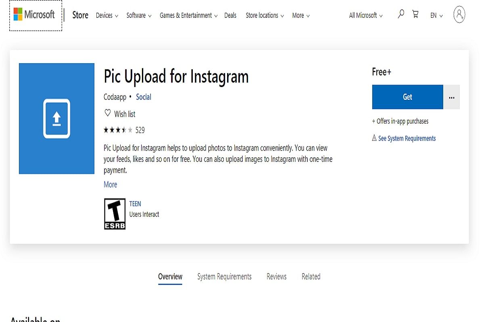Click the heart Wish list icon
Screen dimensions: 484x322
click(x=107, y=113)
